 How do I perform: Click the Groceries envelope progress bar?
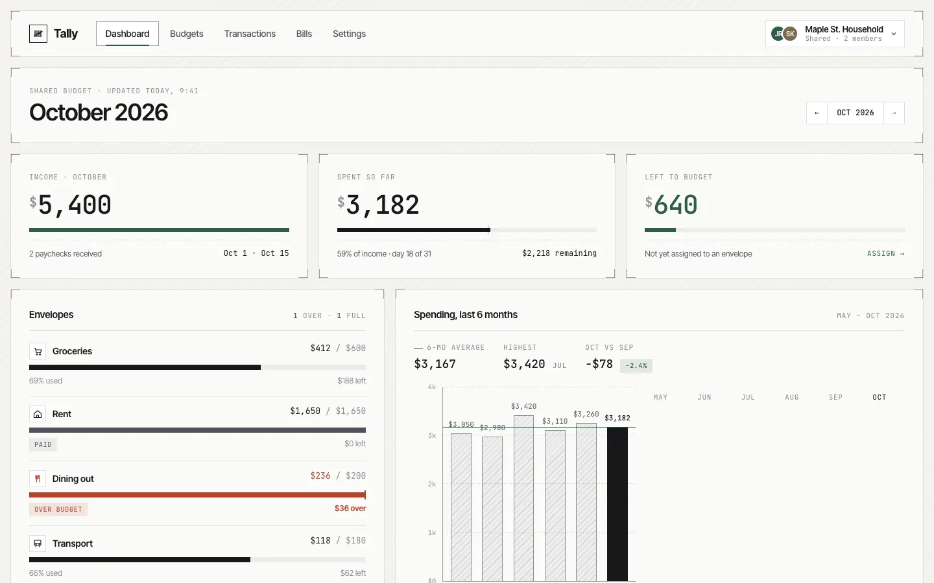click(197, 367)
